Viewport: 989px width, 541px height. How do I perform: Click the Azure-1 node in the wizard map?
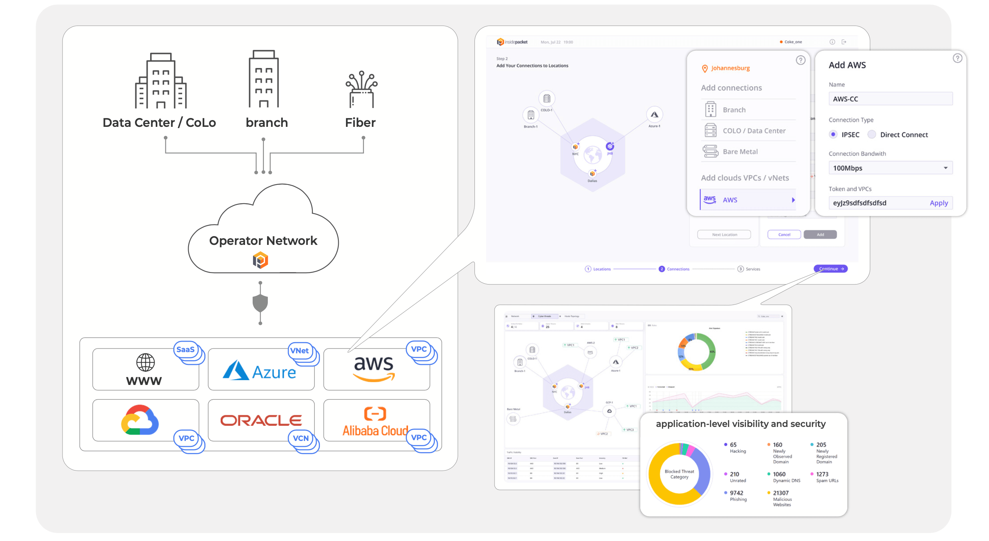[x=654, y=114]
